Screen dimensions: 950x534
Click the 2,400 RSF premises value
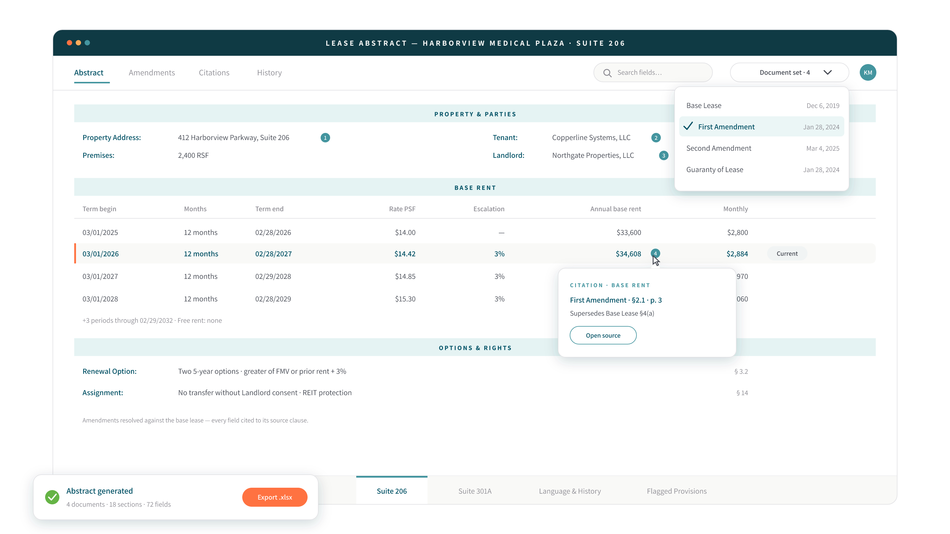point(193,155)
